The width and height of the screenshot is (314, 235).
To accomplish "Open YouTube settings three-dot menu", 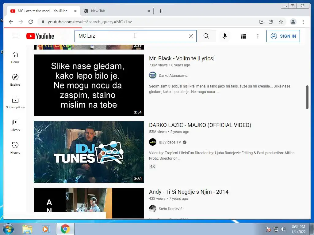I will 258,36.
